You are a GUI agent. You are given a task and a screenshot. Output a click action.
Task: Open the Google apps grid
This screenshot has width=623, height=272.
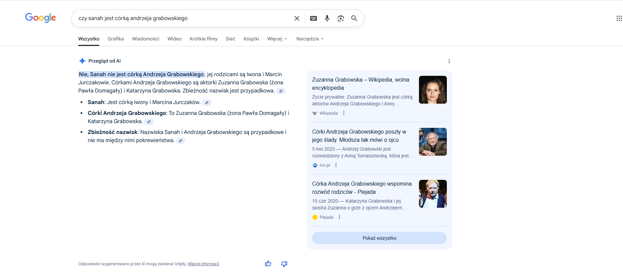click(x=619, y=18)
